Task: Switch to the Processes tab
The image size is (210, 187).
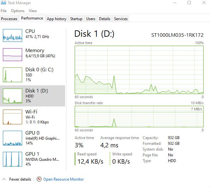Action: click(x=9, y=19)
